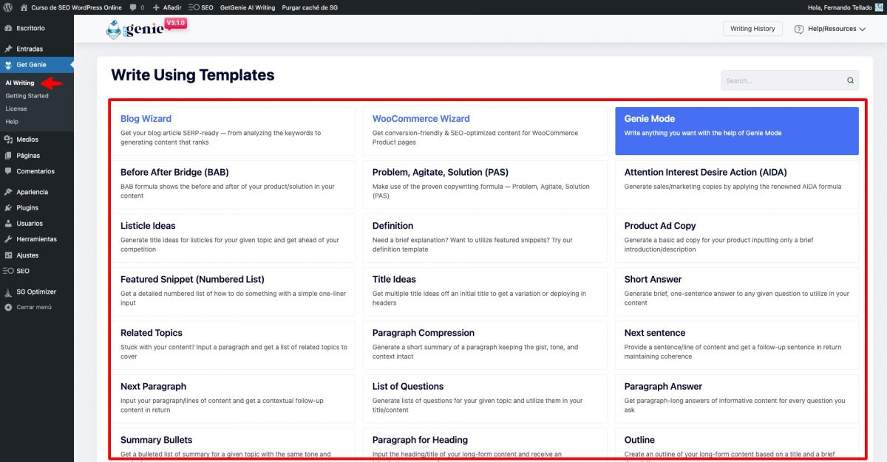The image size is (887, 462).
Task: Launch Genie Mode card
Action: [x=737, y=131]
